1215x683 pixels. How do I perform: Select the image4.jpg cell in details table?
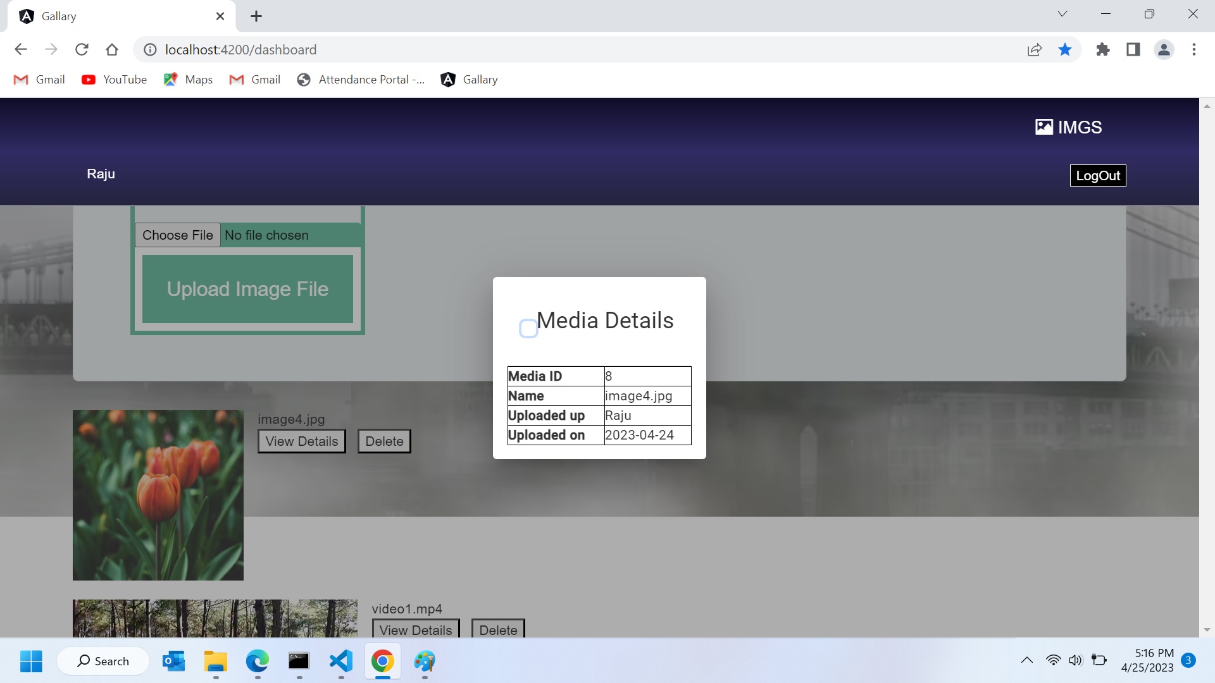[x=647, y=396]
